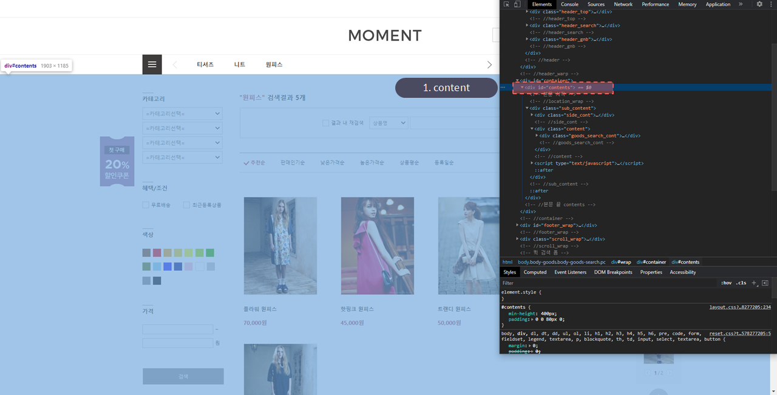Switch to the Console tab
777x395 pixels.
(x=569, y=4)
